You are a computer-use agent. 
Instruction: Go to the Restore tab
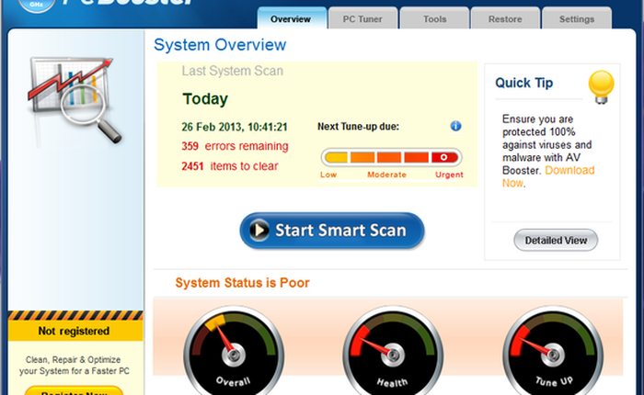tap(505, 18)
